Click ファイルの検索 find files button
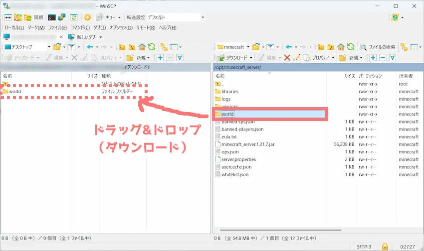This screenshot has width=424, height=251. click(x=378, y=47)
